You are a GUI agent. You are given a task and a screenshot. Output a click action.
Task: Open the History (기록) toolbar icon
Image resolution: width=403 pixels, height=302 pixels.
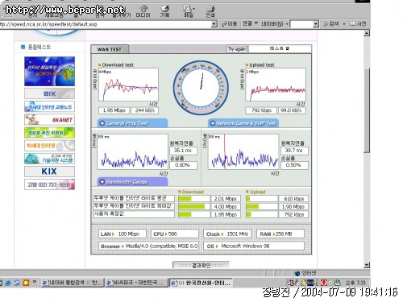[x=164, y=11]
